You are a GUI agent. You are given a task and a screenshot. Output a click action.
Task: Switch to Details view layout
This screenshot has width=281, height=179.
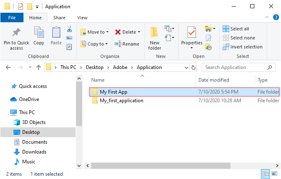pos(265,174)
